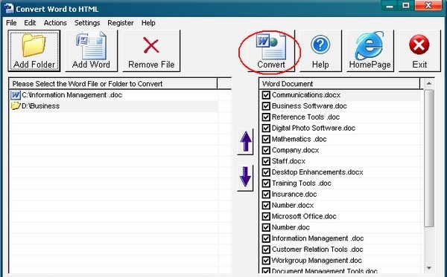Uncheck the Staff.docx checkbox
Screen dimensions: 447x277
click(x=266, y=161)
